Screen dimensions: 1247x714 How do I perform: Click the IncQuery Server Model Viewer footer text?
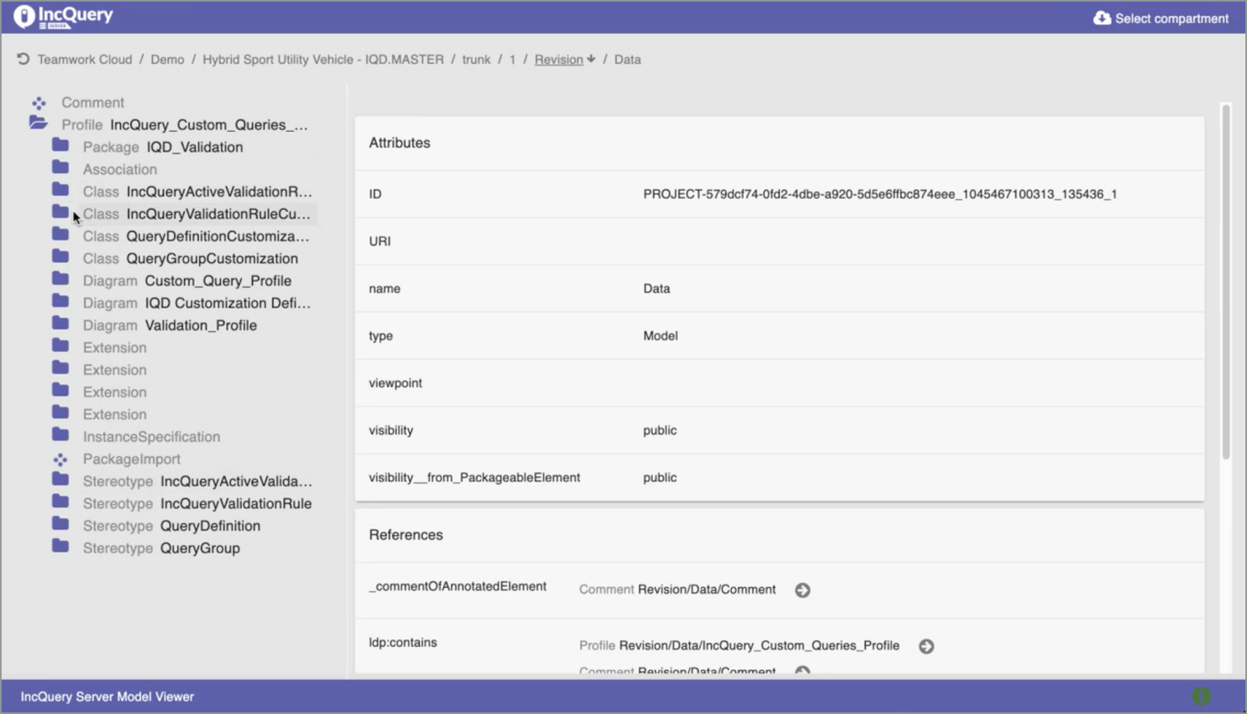click(108, 696)
